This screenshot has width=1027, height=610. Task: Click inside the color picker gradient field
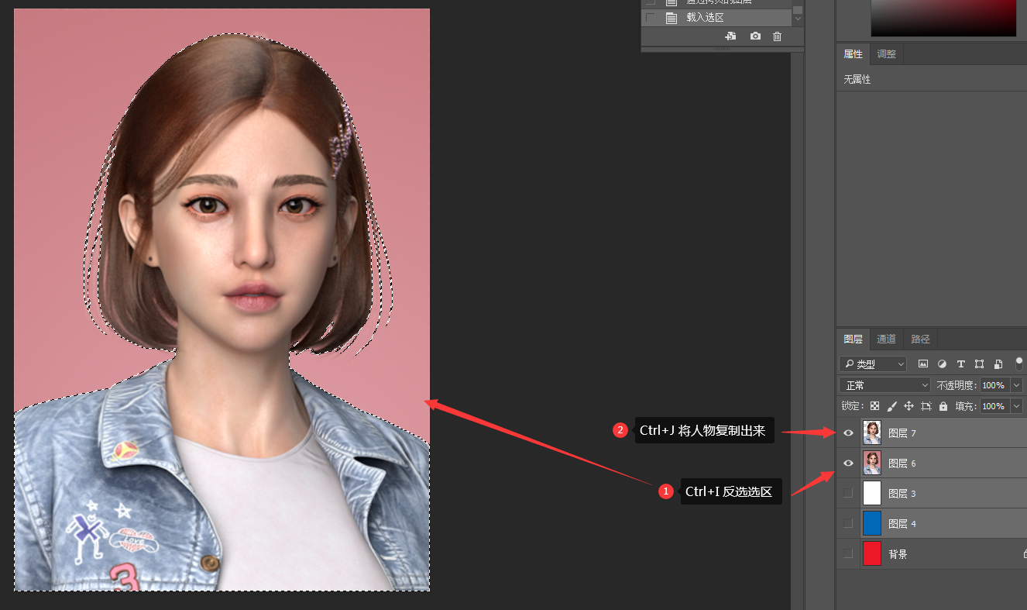pos(943,17)
